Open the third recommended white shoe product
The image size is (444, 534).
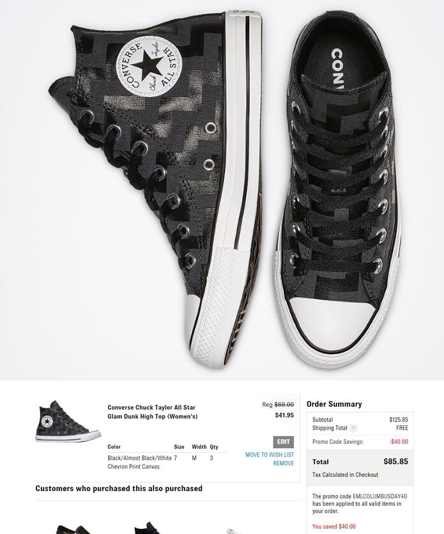[x=234, y=531]
